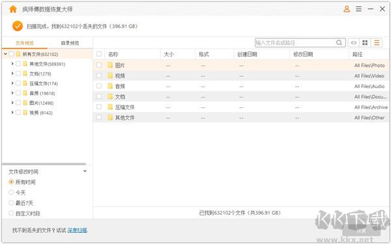Expand the 文档(1279) tree node
Image resolution: width=391 pixels, height=244 pixels.
(x=12, y=74)
